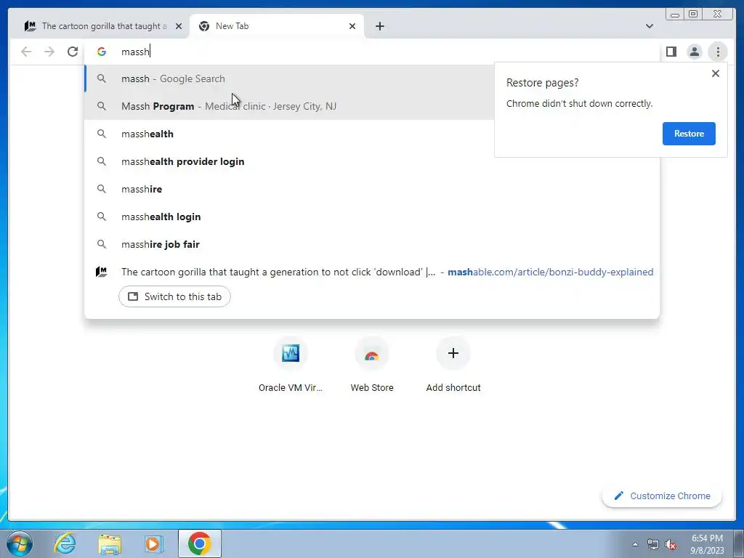Open the taskbar clock showing 6:54 PM
Viewport: 744px width, 558px height.
point(707,544)
